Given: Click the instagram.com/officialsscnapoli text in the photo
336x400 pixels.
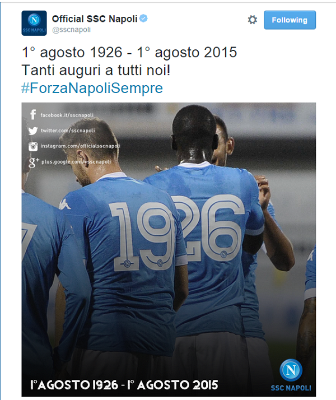Looking at the screenshot, I should (x=81, y=146).
